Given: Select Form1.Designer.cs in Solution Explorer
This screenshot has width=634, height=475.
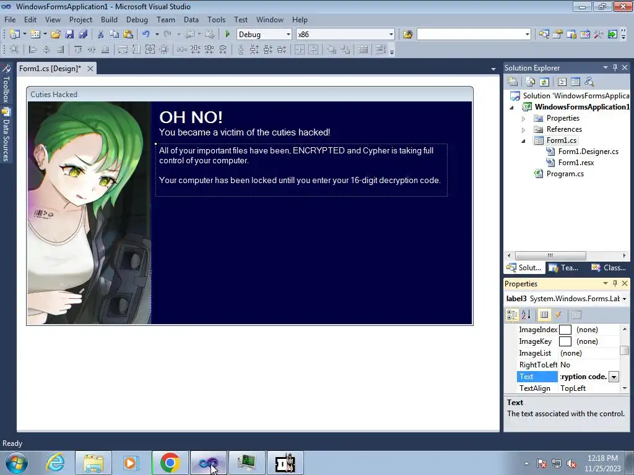Looking at the screenshot, I should (588, 152).
